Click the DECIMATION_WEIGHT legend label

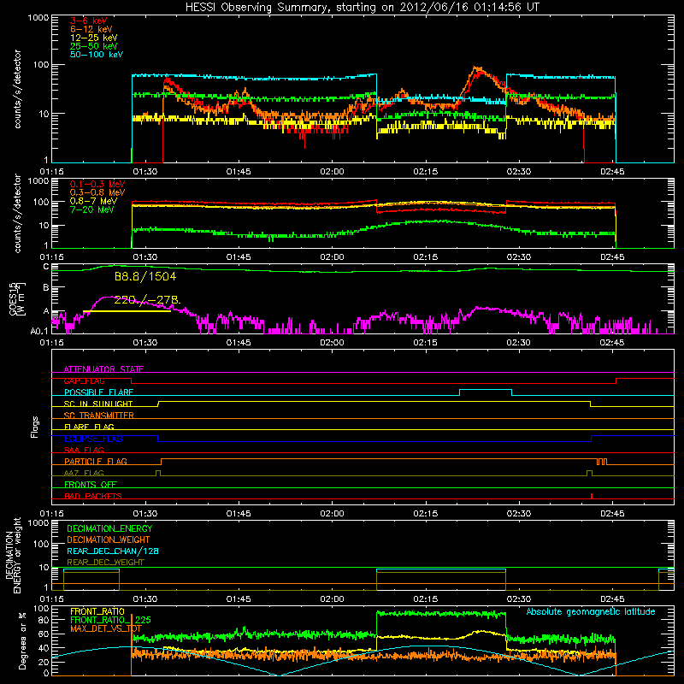click(x=109, y=540)
